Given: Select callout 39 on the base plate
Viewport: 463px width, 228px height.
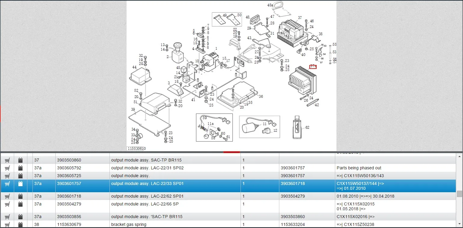Looking at the screenshot, I should (133, 109).
